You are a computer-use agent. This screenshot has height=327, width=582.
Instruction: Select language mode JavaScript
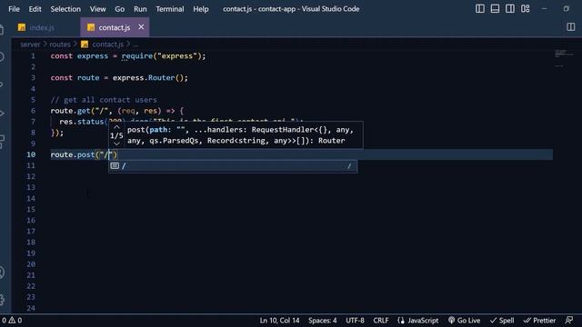(x=418, y=321)
